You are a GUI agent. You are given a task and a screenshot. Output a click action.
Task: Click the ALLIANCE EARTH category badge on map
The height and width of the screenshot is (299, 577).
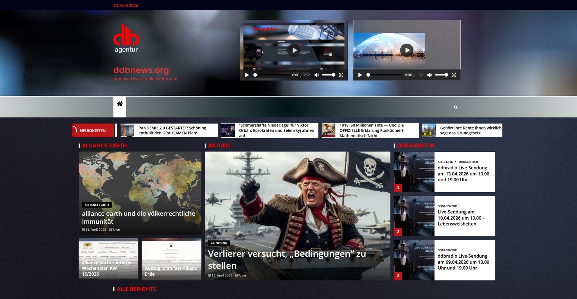[x=97, y=205]
